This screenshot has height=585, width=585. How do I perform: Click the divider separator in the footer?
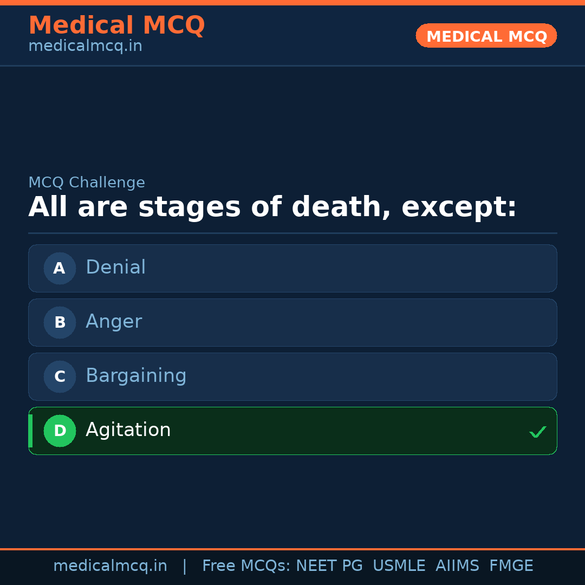[185, 565]
